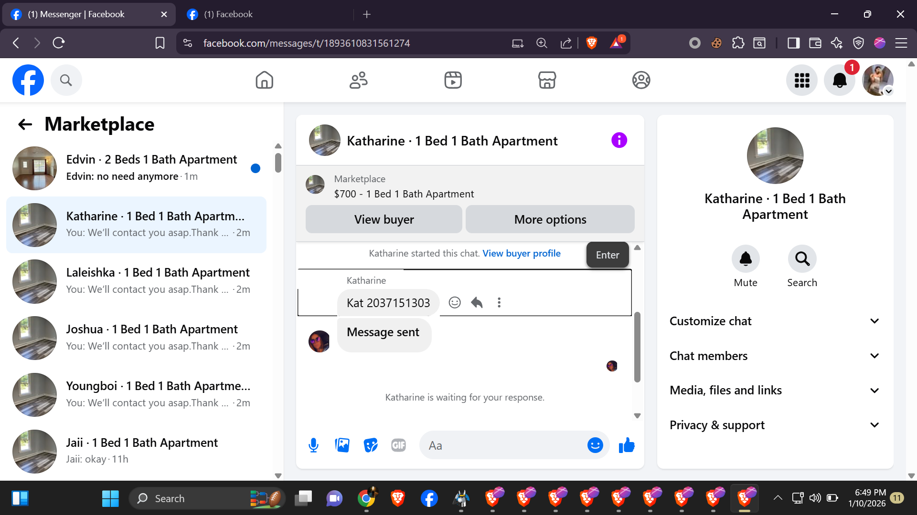The height and width of the screenshot is (515, 917).
Task: Expand Customize chat section
Action: 775,321
